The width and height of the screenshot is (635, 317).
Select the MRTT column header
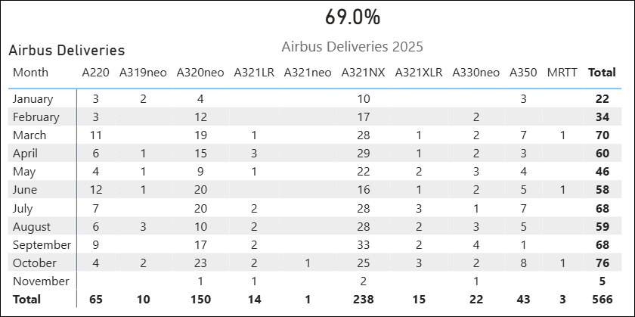click(x=562, y=73)
